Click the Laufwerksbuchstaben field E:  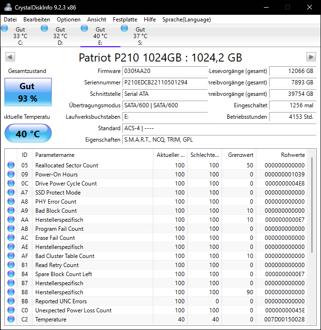coord(165,117)
